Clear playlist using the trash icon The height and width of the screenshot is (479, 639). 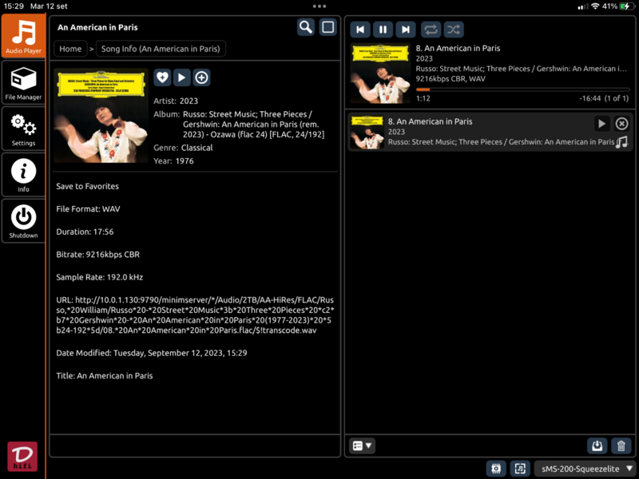click(621, 445)
